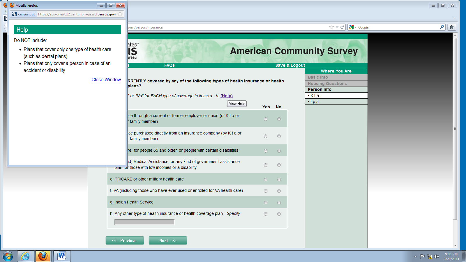Open the URL history dropdown arrow
This screenshot has width=466, height=262.
click(337, 27)
